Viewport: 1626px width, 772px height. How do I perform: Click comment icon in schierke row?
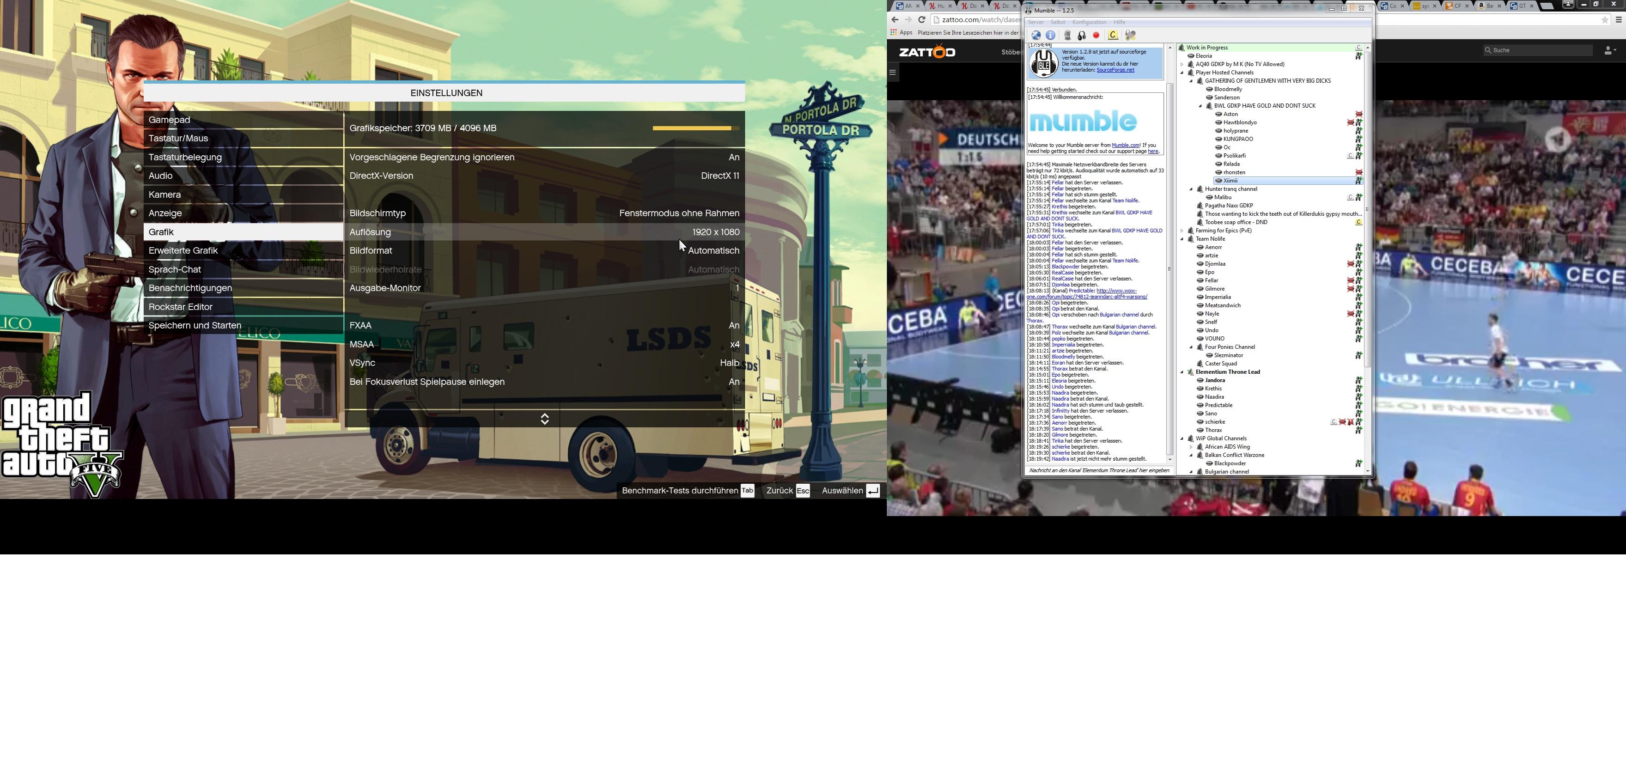[1334, 422]
